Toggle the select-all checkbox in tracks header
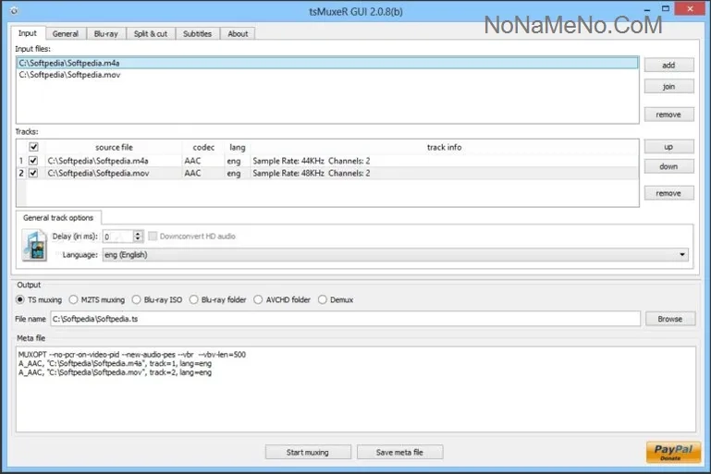Screen dimensions: 711x474 [x=34, y=147]
